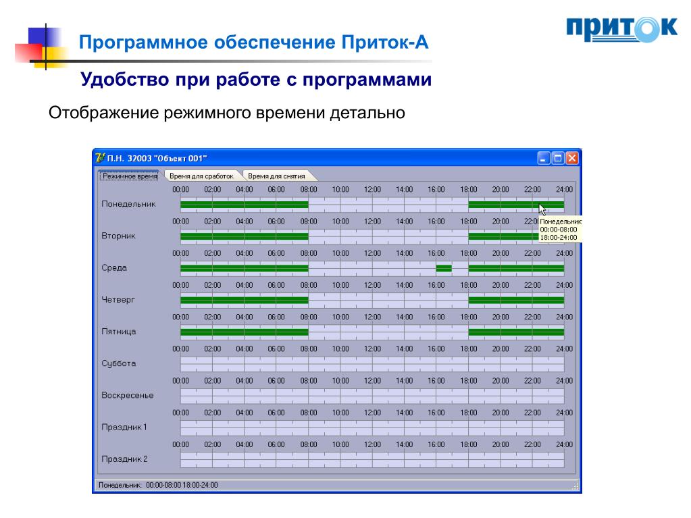Viewport: 691px width, 518px height.
Task: Select Friday evening green interval
Action: 516,332
